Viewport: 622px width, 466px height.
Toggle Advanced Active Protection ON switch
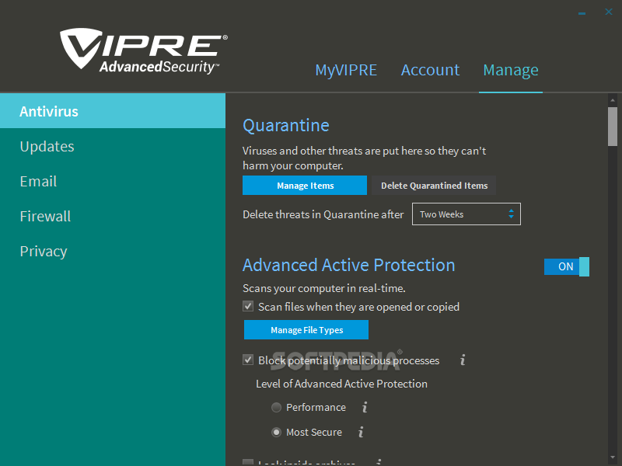(x=567, y=266)
